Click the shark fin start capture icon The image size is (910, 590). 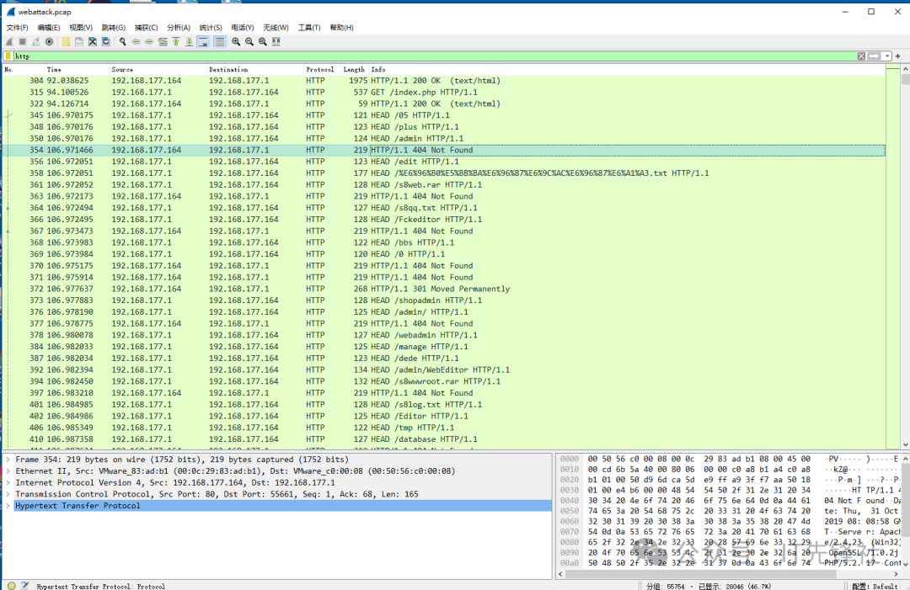[x=9, y=41]
